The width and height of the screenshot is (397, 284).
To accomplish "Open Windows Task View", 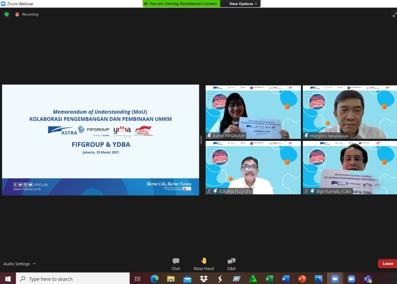I will point(138,279).
